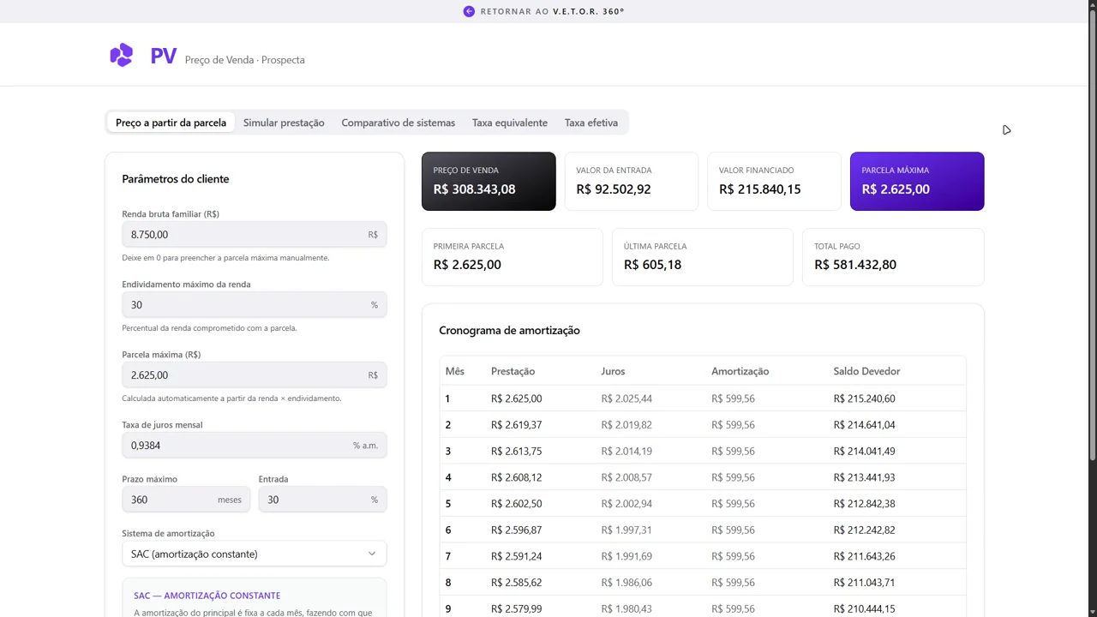The image size is (1097, 617).
Task: Click the Juros column header
Action: pyautogui.click(x=613, y=371)
